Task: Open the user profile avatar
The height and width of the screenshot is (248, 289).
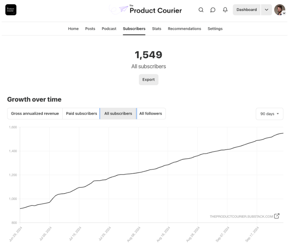Action: pyautogui.click(x=279, y=10)
